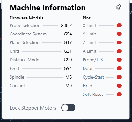Click the Firmware Modals heading
This screenshot has width=132, height=122.
click(26, 18)
